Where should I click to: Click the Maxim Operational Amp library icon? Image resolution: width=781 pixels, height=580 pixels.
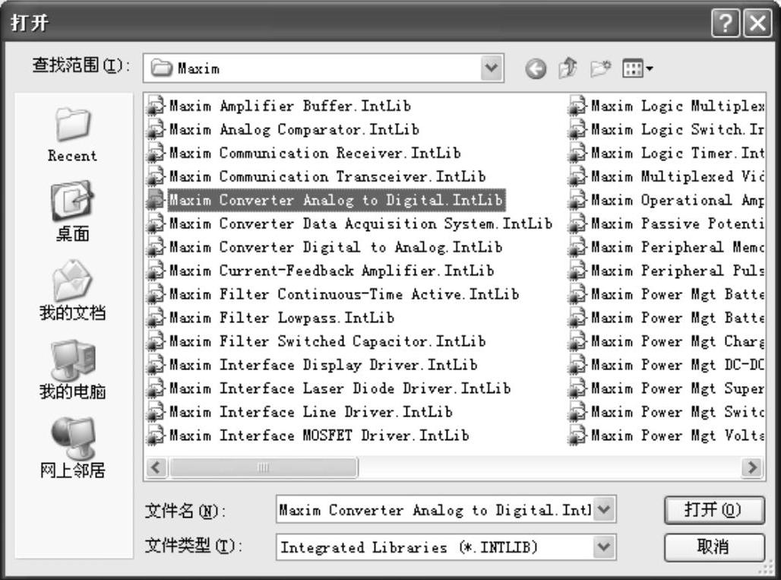pos(577,200)
